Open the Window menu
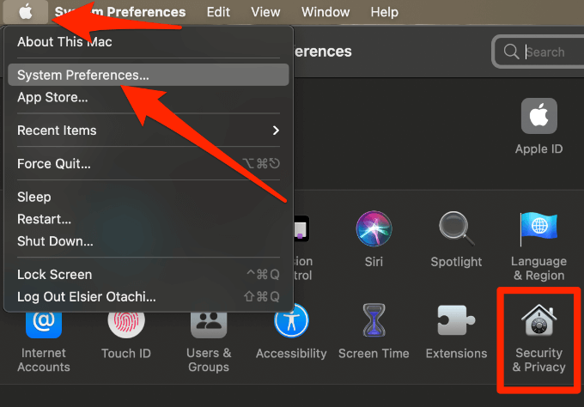Image resolution: width=584 pixels, height=407 pixels. click(x=325, y=12)
